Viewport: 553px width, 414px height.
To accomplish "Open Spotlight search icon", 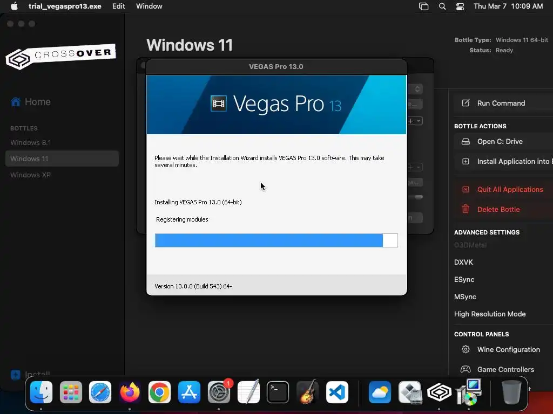I will [442, 6].
